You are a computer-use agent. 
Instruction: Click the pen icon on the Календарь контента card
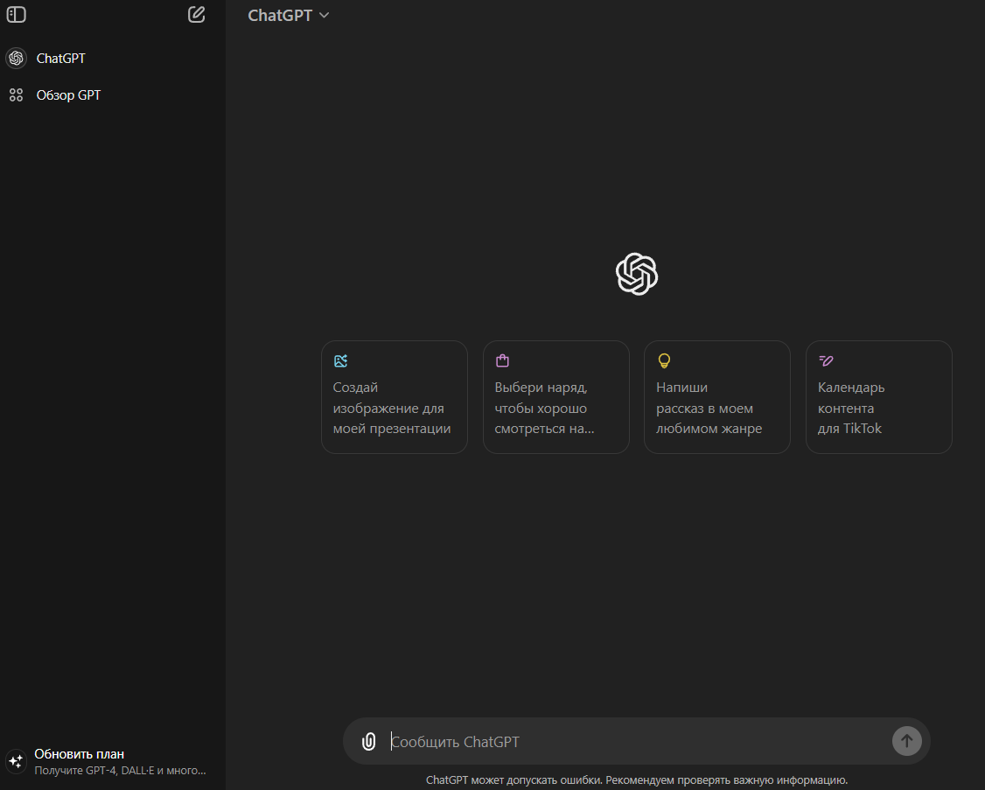coord(826,360)
